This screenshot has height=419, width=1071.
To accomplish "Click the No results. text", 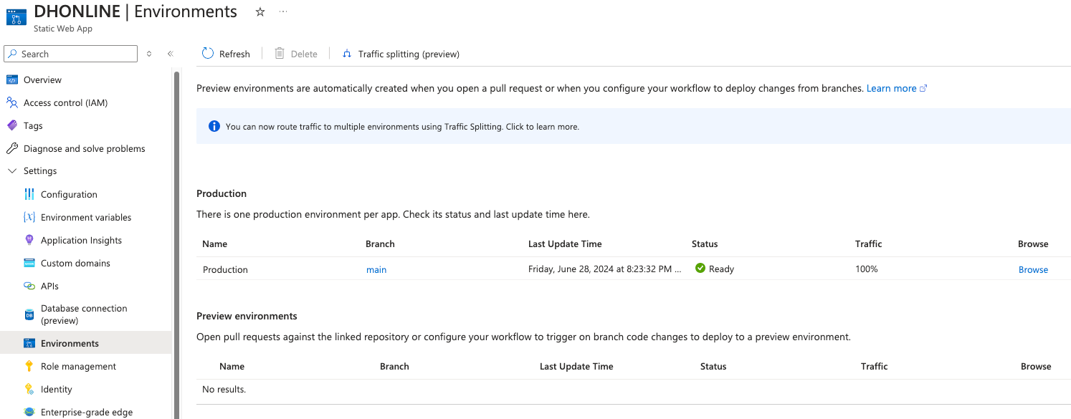I will pyautogui.click(x=224, y=390).
